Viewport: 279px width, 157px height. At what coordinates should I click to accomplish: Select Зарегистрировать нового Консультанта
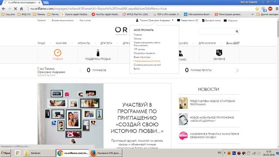tap(147, 44)
